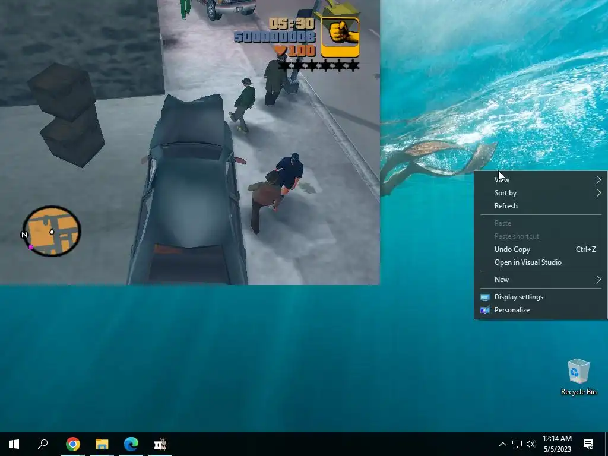
Task: Open the View submenu in the context menu
Action: click(x=541, y=179)
